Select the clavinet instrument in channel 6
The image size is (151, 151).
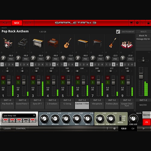point(83,43)
